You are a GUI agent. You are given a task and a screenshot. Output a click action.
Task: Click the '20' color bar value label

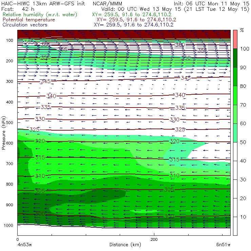[243, 198]
